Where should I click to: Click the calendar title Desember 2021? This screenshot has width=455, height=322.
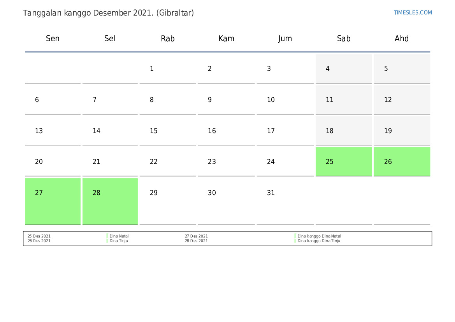pyautogui.click(x=108, y=13)
